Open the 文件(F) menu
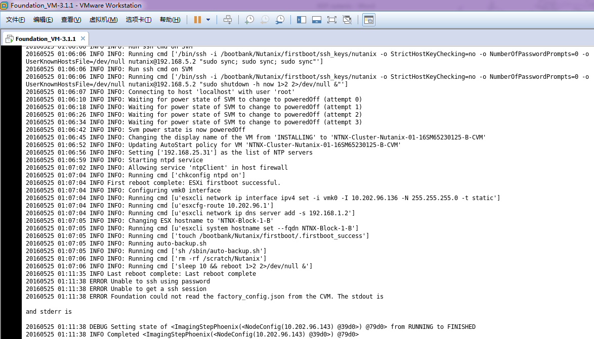The height and width of the screenshot is (339, 594). point(16,20)
